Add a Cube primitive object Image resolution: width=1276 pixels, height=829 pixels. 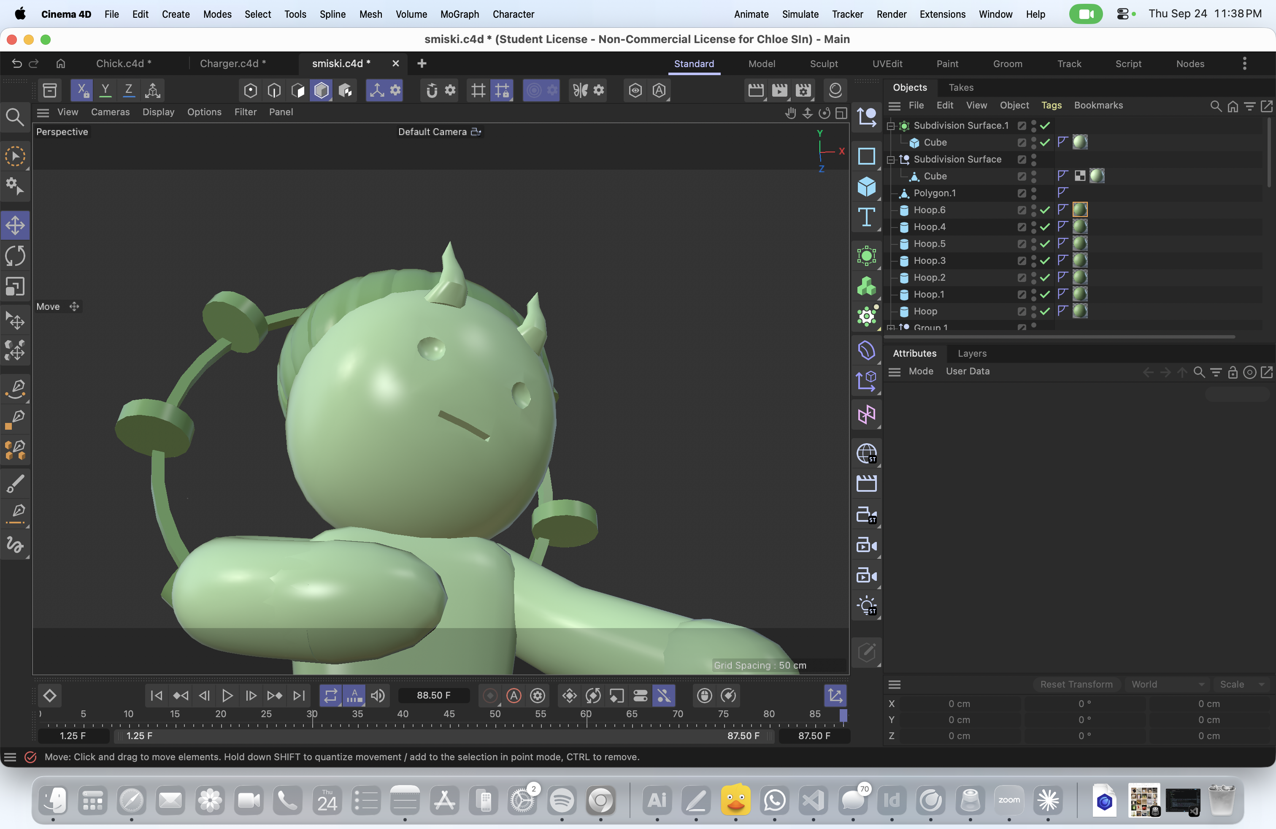(866, 187)
